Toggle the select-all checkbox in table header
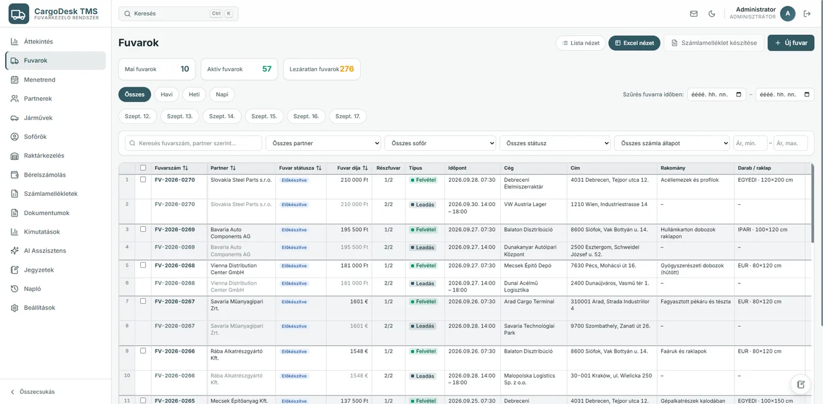 143,168
